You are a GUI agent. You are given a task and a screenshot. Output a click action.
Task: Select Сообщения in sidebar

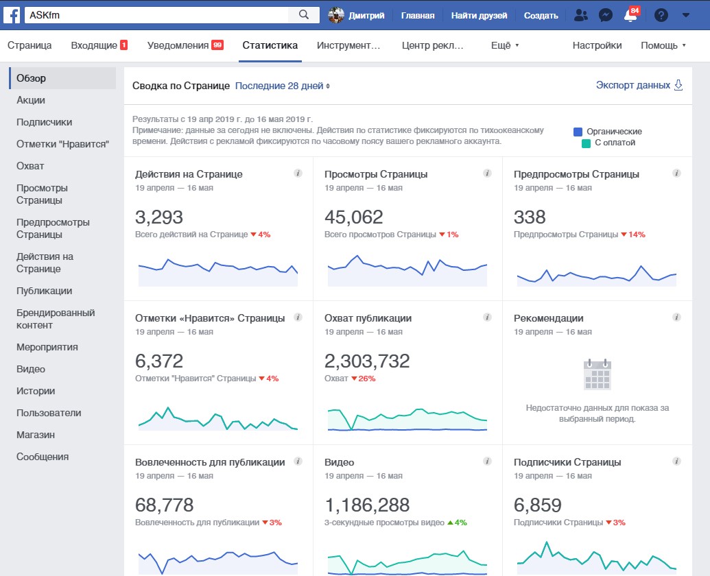[x=43, y=457]
